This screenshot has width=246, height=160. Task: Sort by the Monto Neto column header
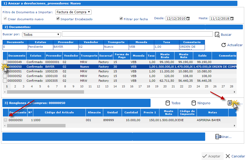184,56
